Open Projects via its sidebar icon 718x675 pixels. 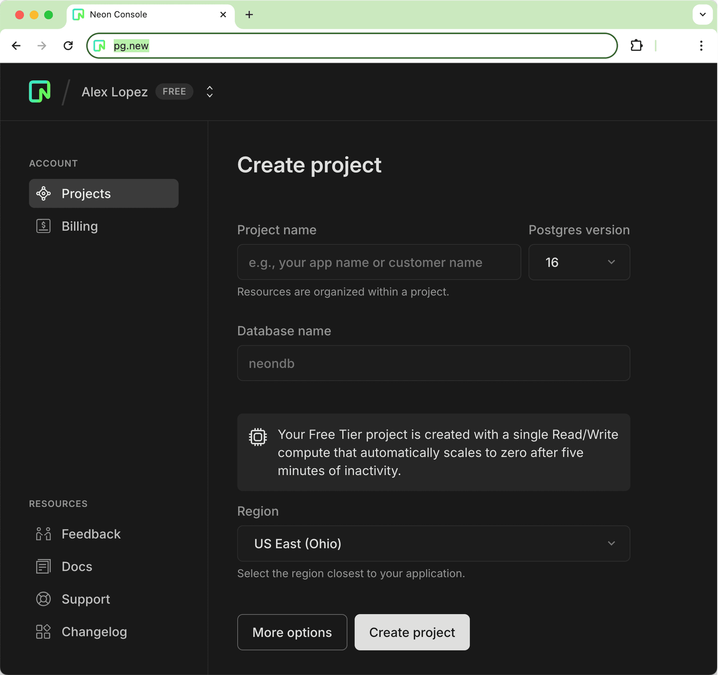point(43,194)
